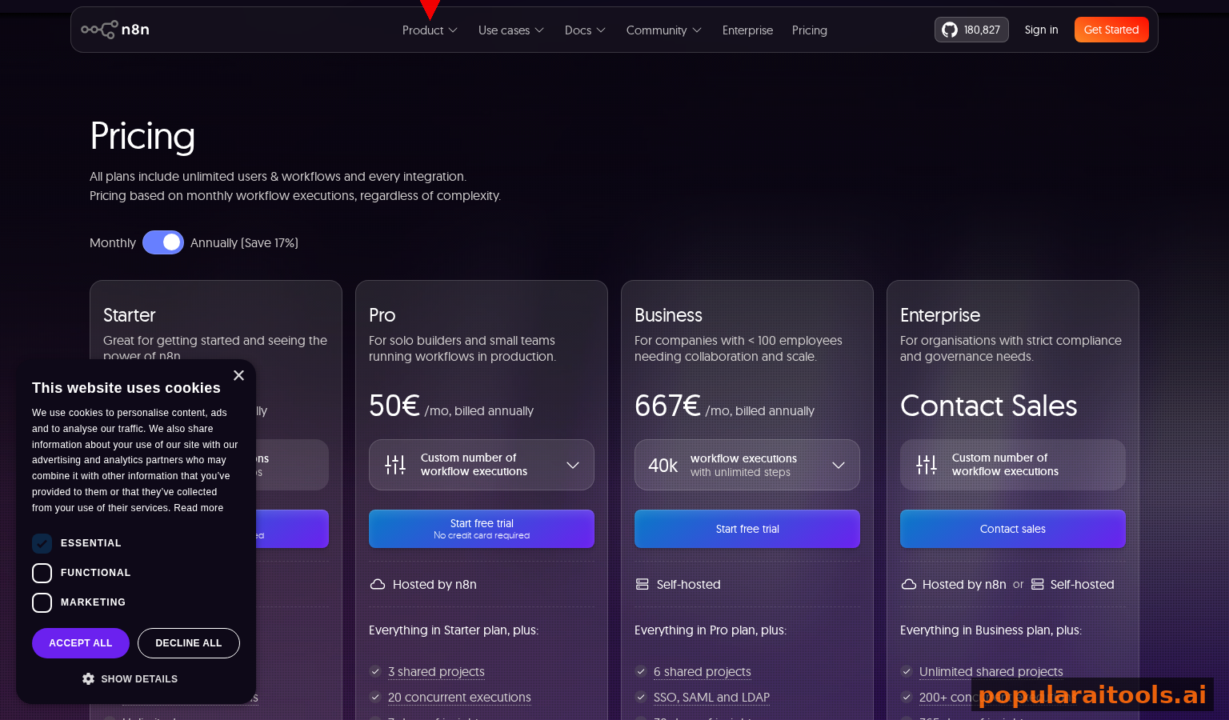The width and height of the screenshot is (1229, 720).
Task: Open the Community dropdown
Action: 663,30
